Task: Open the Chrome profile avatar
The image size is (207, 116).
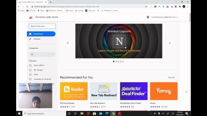Action: tap(184, 6)
